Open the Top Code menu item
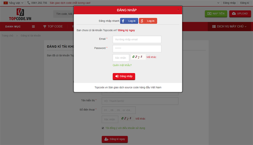 point(53,26)
